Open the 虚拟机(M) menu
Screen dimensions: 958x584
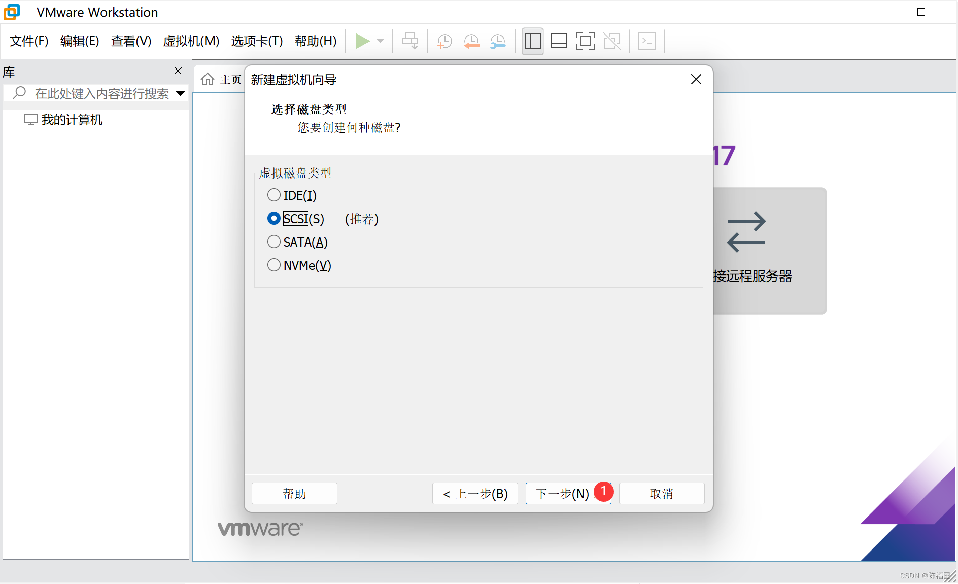click(x=191, y=41)
